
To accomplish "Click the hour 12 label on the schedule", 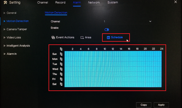I will tap(113, 49).
